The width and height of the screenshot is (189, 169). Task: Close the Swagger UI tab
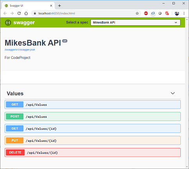click(51, 6)
